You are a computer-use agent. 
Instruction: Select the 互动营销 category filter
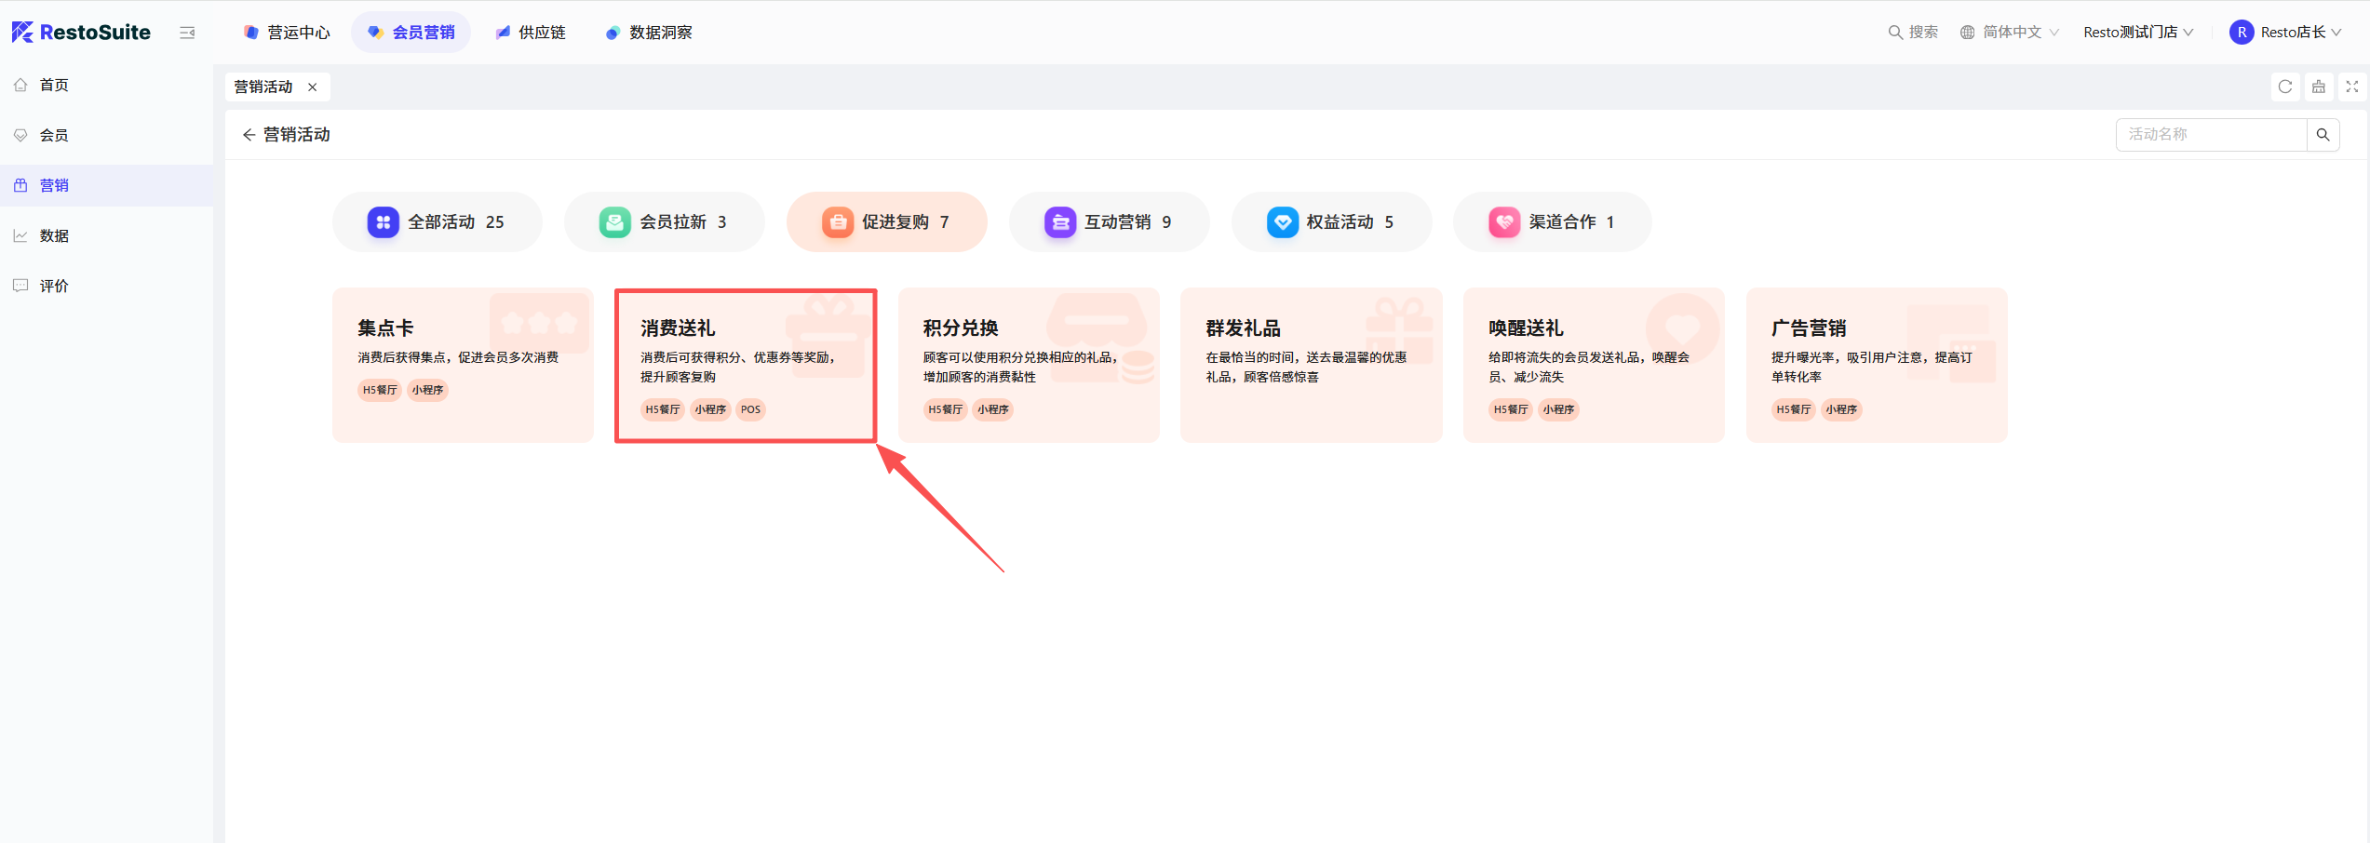point(1109,222)
